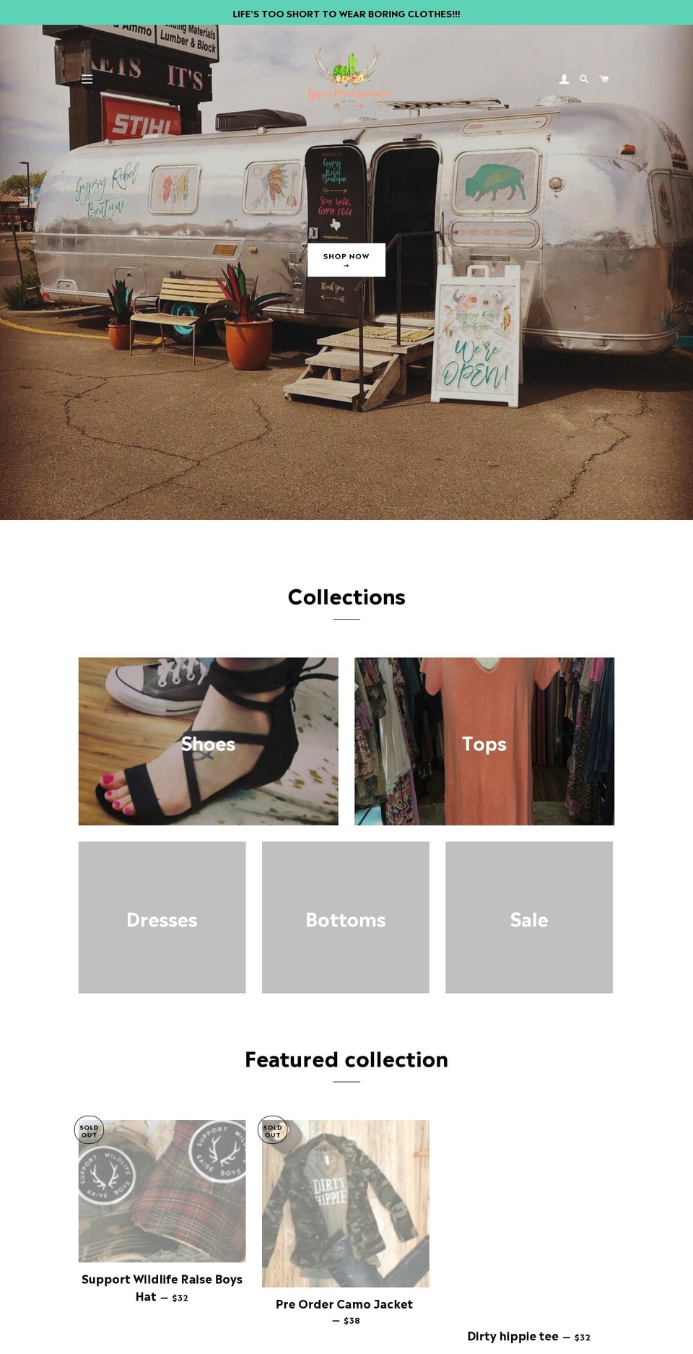
Task: Open the Shoes collection tile
Action: (209, 741)
